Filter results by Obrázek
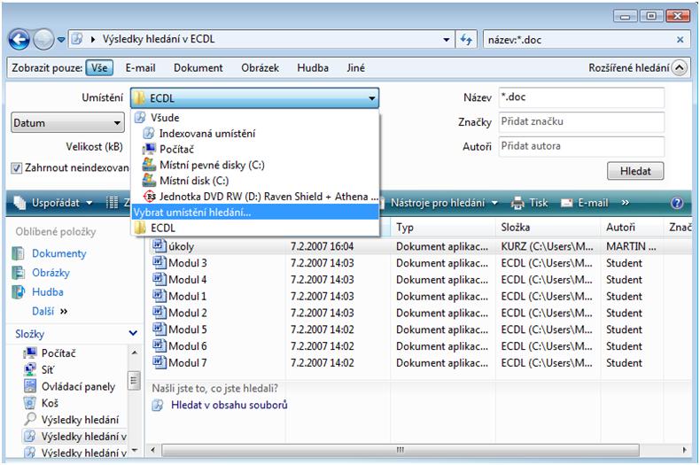 [260, 68]
